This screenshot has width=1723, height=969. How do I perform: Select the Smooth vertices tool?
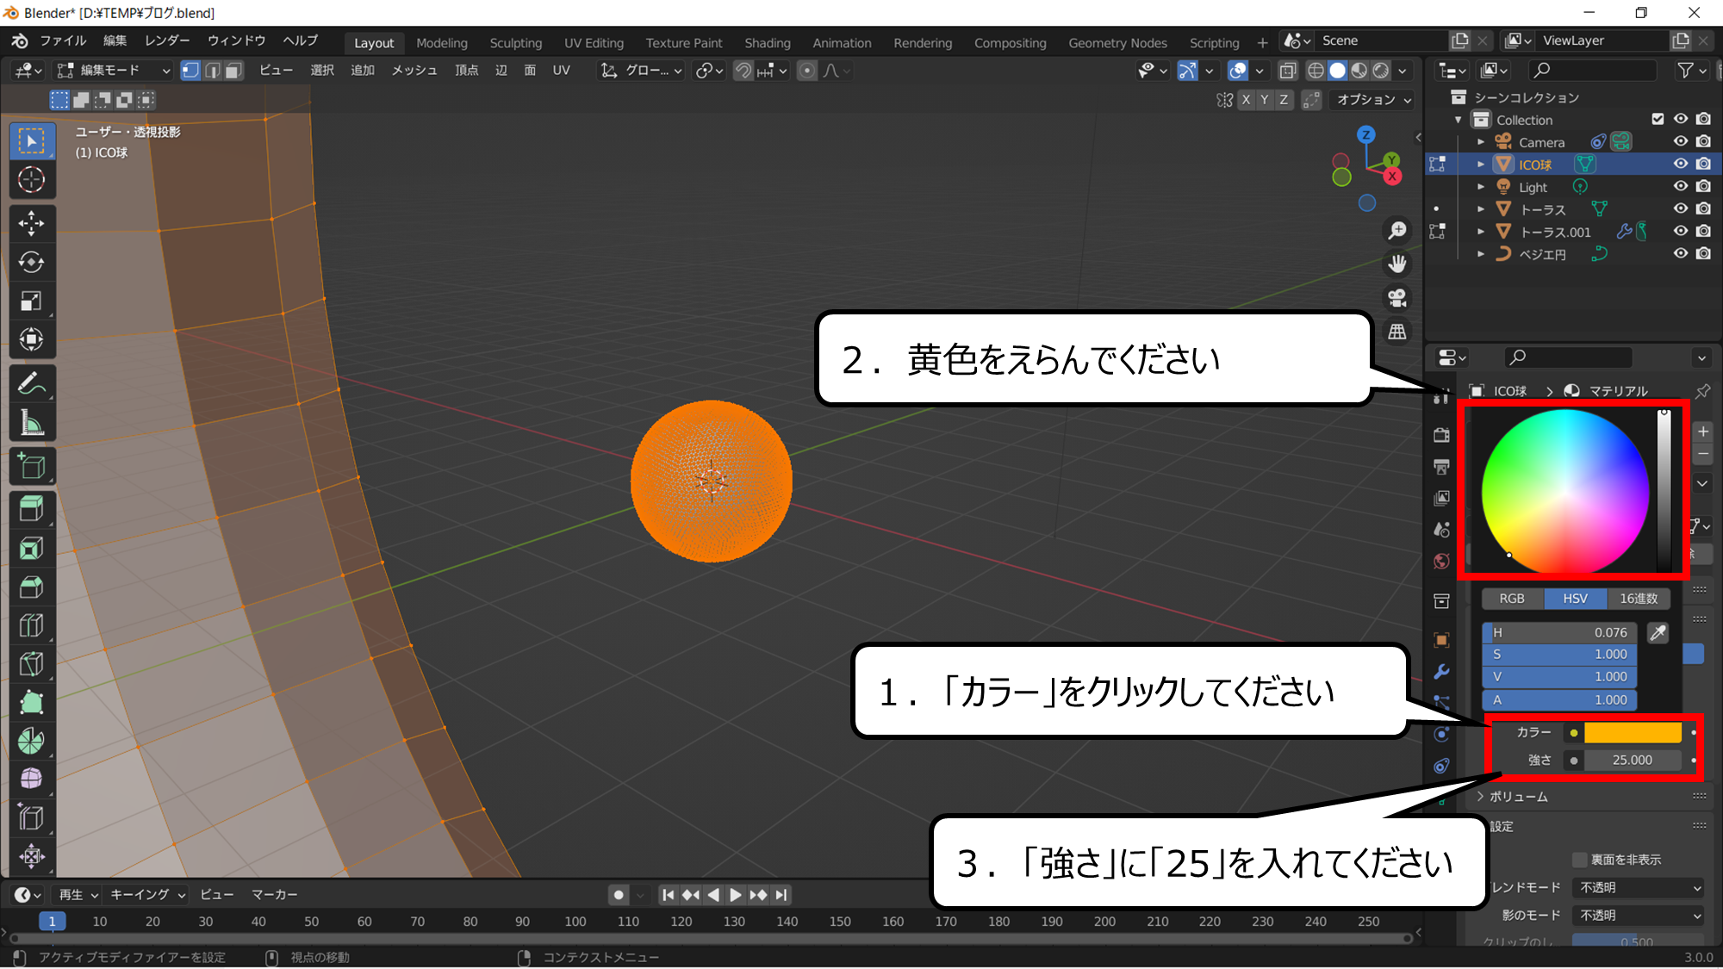pos(32,779)
